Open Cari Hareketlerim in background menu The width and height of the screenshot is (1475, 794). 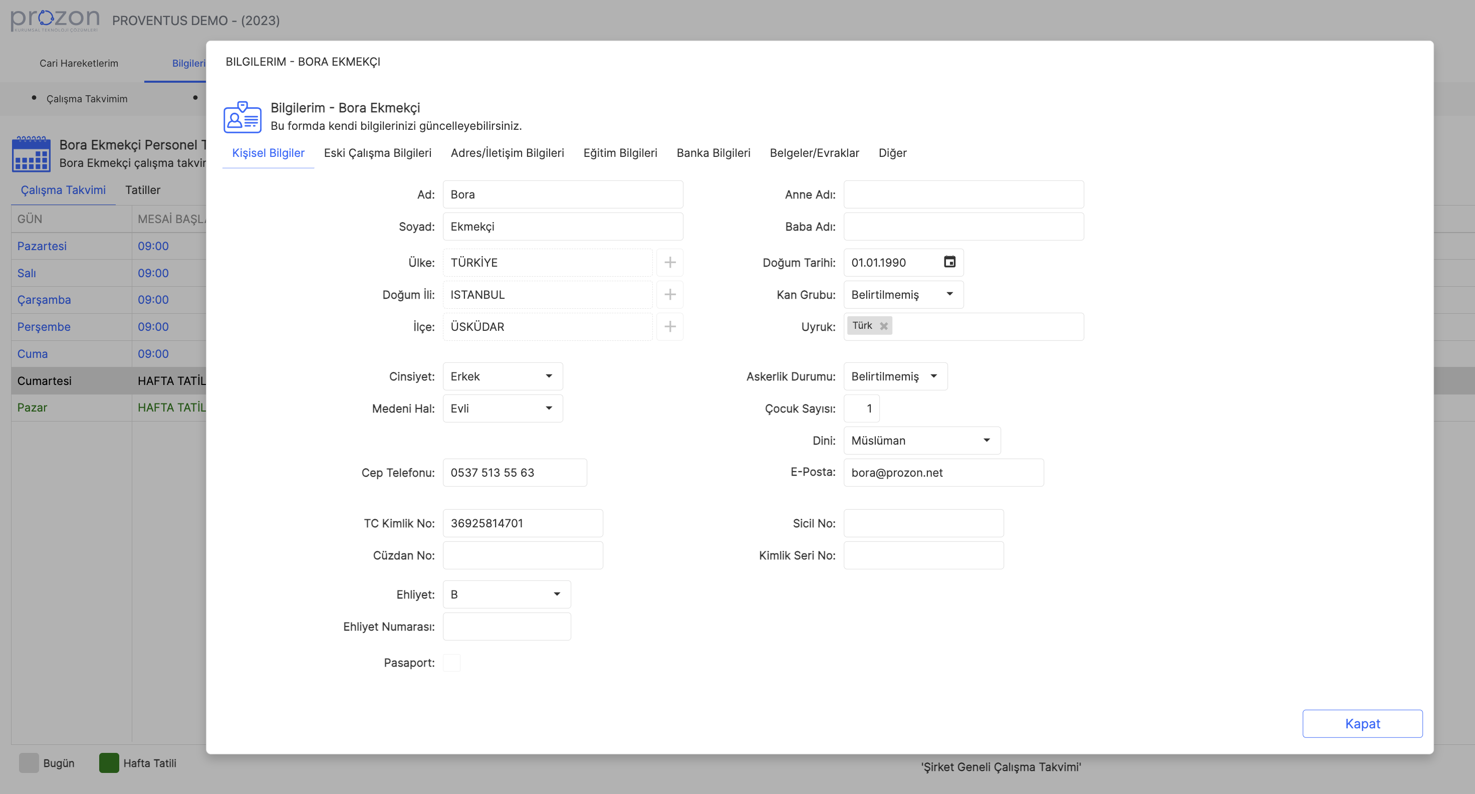(79, 63)
